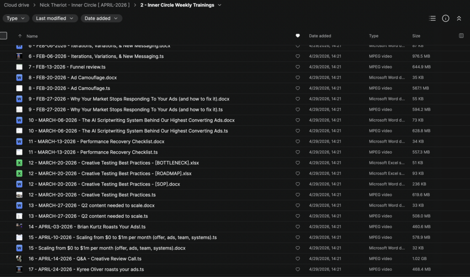
Task: Click Word icon for Creative Testing [SOP].docx
Action: click(x=19, y=184)
